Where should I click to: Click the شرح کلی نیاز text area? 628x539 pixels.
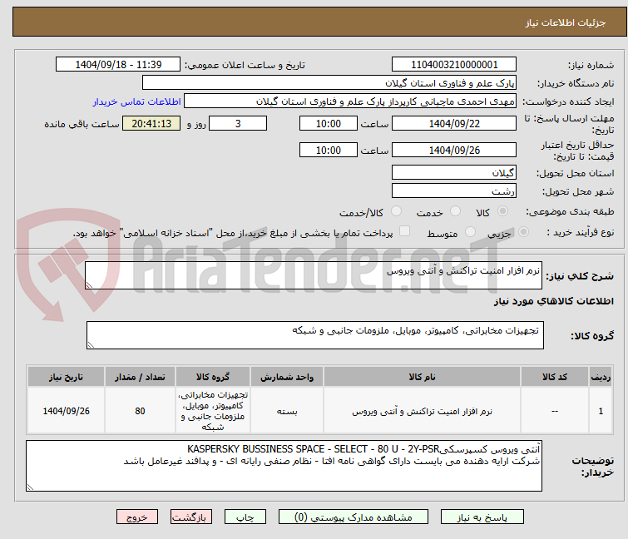click(x=314, y=275)
